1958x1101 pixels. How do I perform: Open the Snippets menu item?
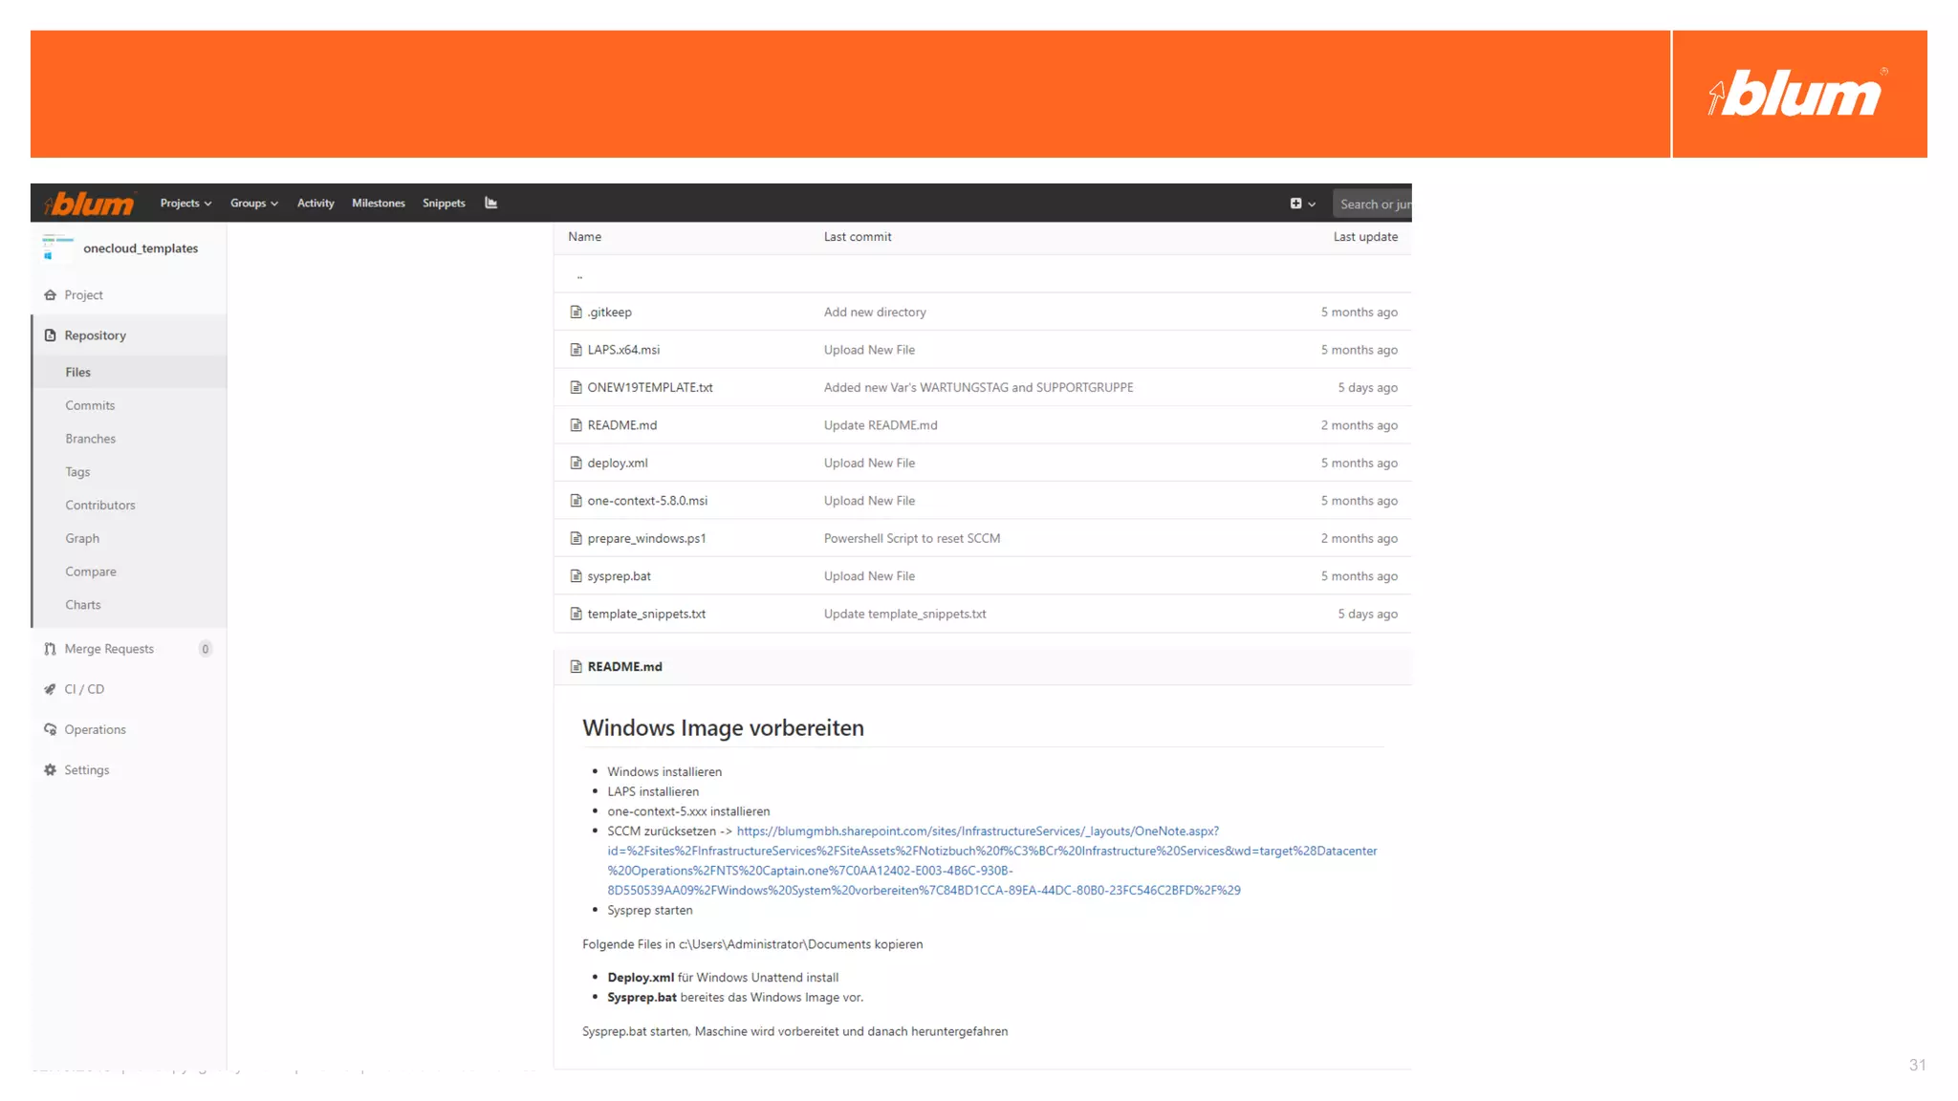pos(444,204)
